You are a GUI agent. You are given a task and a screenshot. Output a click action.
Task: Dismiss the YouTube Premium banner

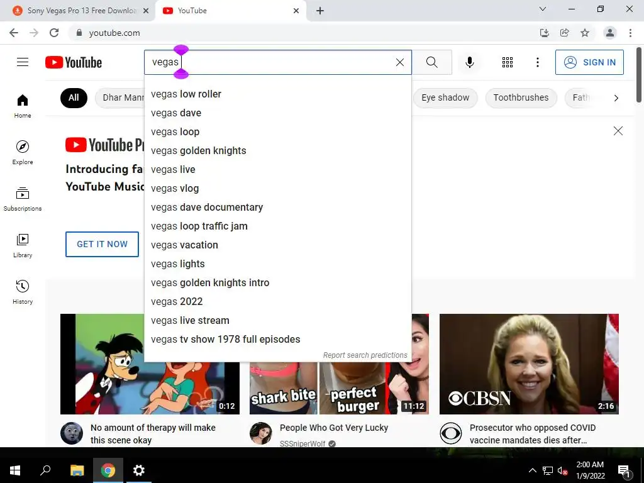618,131
